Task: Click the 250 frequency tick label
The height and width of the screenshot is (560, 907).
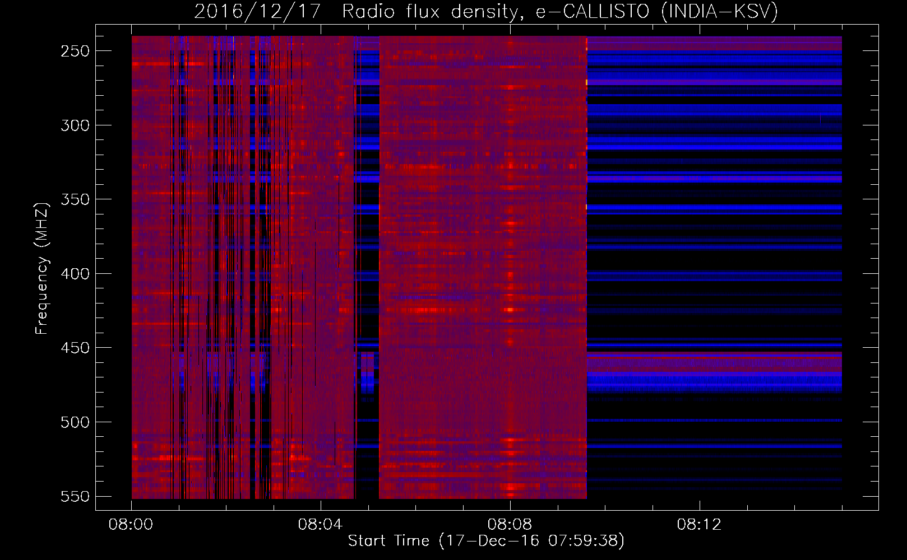Action: tap(75, 51)
